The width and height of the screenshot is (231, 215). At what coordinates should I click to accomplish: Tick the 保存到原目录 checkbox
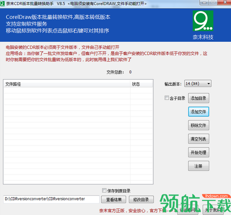(104, 190)
